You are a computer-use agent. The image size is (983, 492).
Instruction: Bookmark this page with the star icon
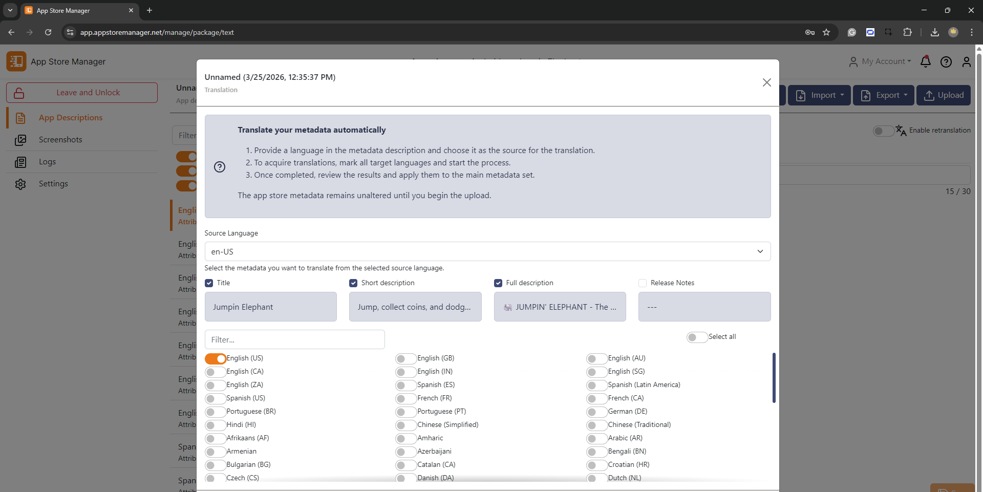pyautogui.click(x=826, y=32)
